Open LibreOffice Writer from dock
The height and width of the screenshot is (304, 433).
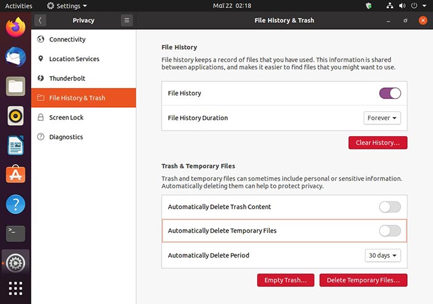[15, 145]
